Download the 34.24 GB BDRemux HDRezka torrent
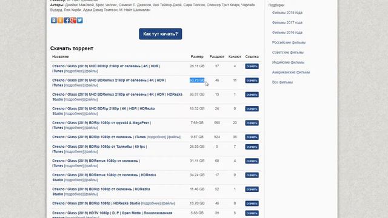 pyautogui.click(x=252, y=175)
